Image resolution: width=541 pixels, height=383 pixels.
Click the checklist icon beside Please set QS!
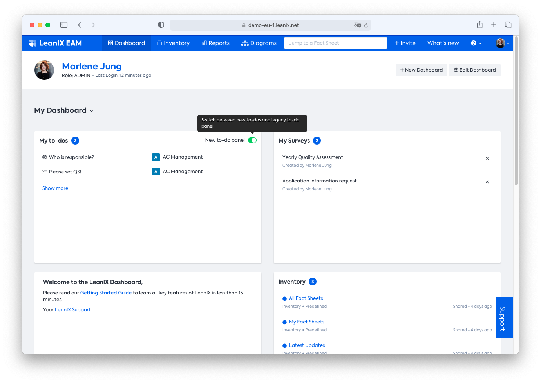click(x=45, y=172)
